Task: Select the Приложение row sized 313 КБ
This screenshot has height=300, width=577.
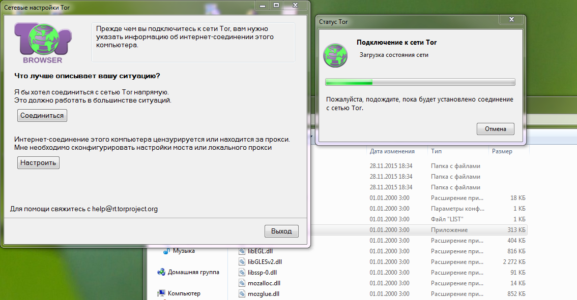Action: [449, 230]
